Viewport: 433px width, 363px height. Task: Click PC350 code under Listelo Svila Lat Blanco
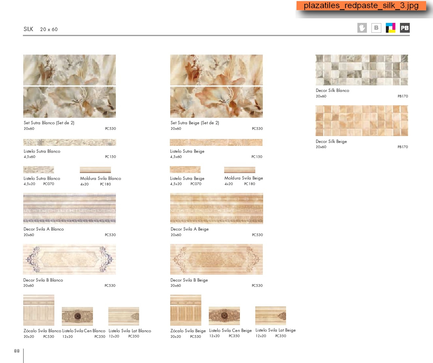(x=134, y=337)
